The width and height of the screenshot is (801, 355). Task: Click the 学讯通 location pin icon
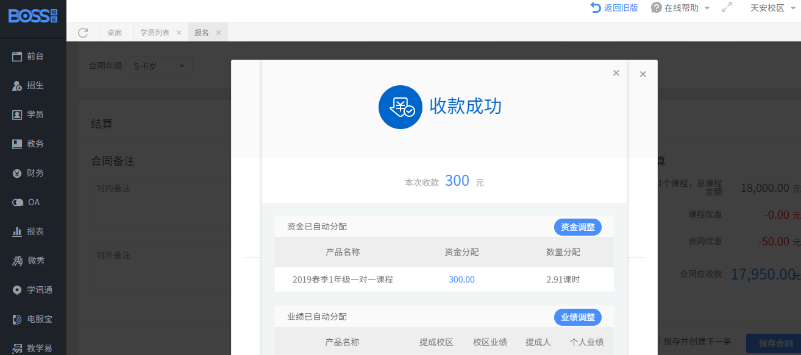click(x=17, y=290)
